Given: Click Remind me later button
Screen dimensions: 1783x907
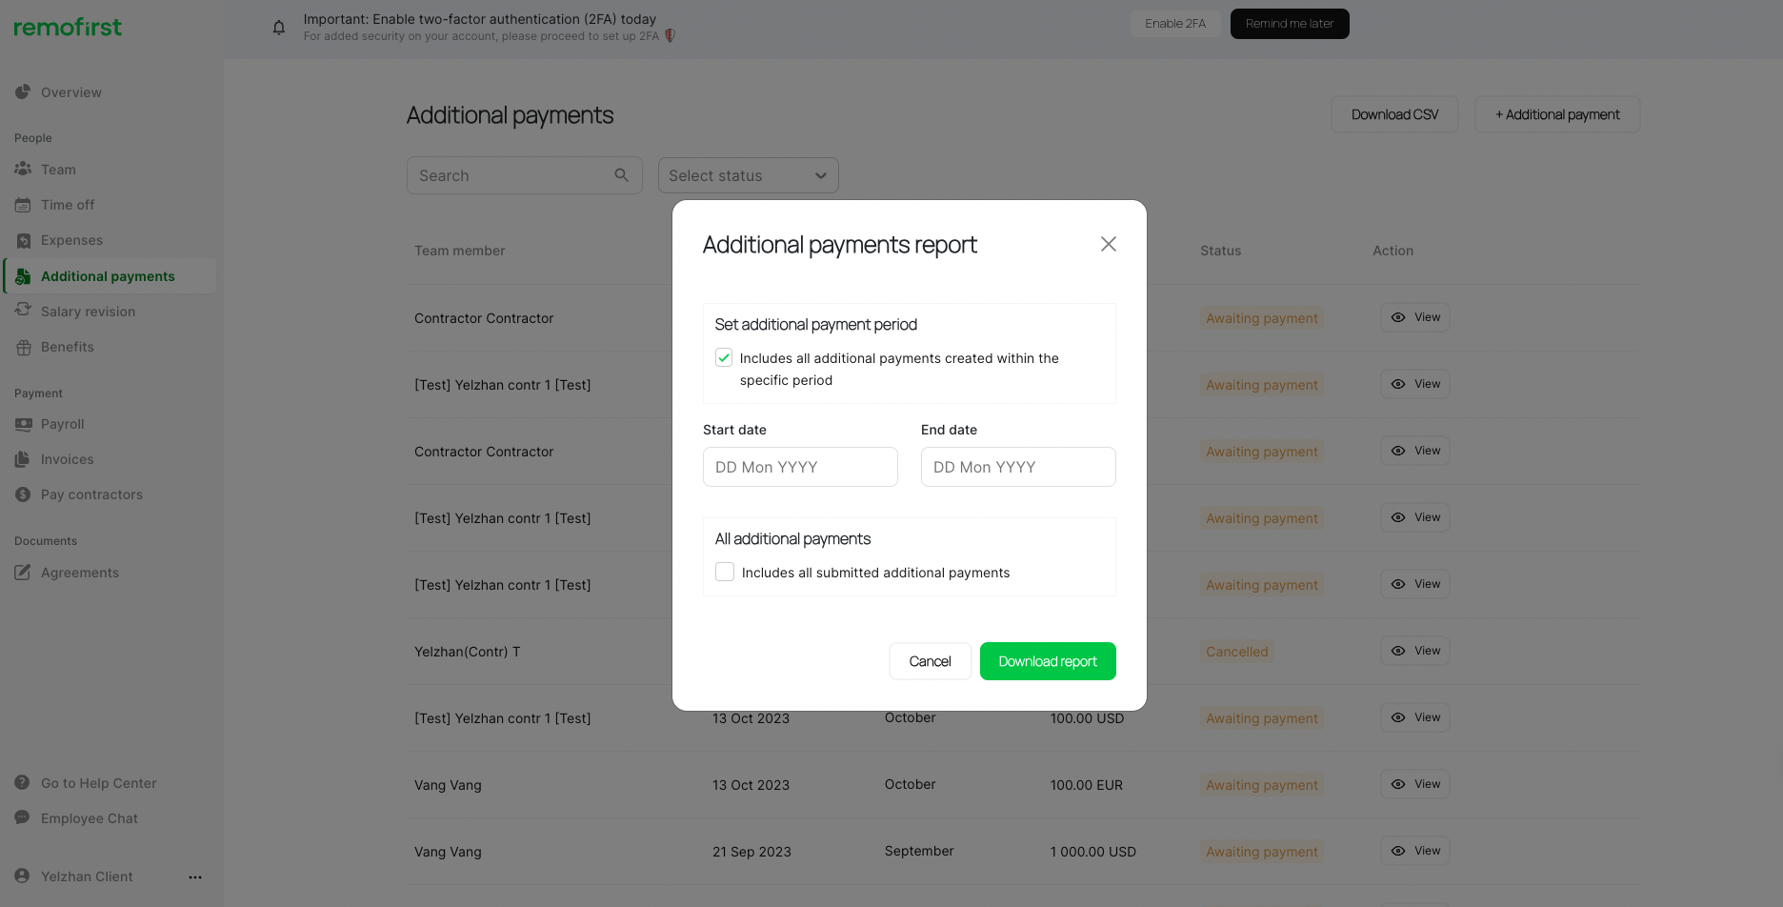Looking at the screenshot, I should 1290,24.
